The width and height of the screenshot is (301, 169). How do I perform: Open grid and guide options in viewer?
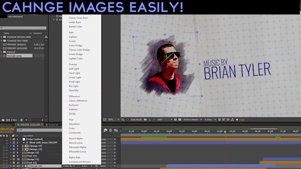click(x=123, y=120)
